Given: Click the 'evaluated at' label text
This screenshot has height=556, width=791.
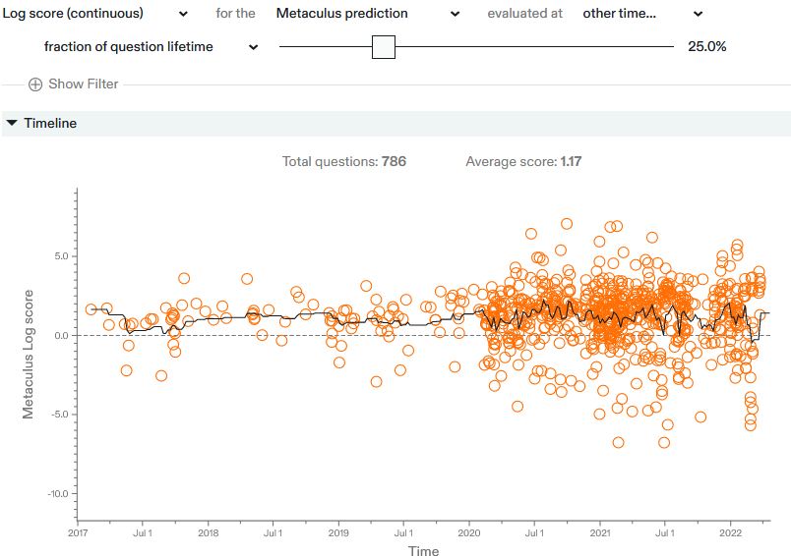Looking at the screenshot, I should coord(524,14).
